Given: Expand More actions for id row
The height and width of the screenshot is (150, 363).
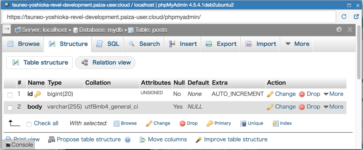Looking at the screenshot, I should coord(333,94).
